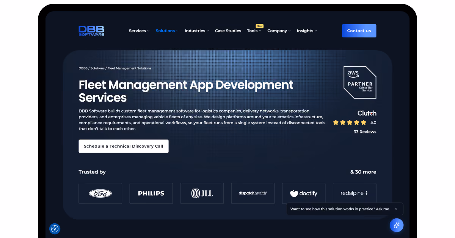Viewport: 455px width, 238px height.
Task: Expand the Solutions menu
Action: pyautogui.click(x=167, y=31)
